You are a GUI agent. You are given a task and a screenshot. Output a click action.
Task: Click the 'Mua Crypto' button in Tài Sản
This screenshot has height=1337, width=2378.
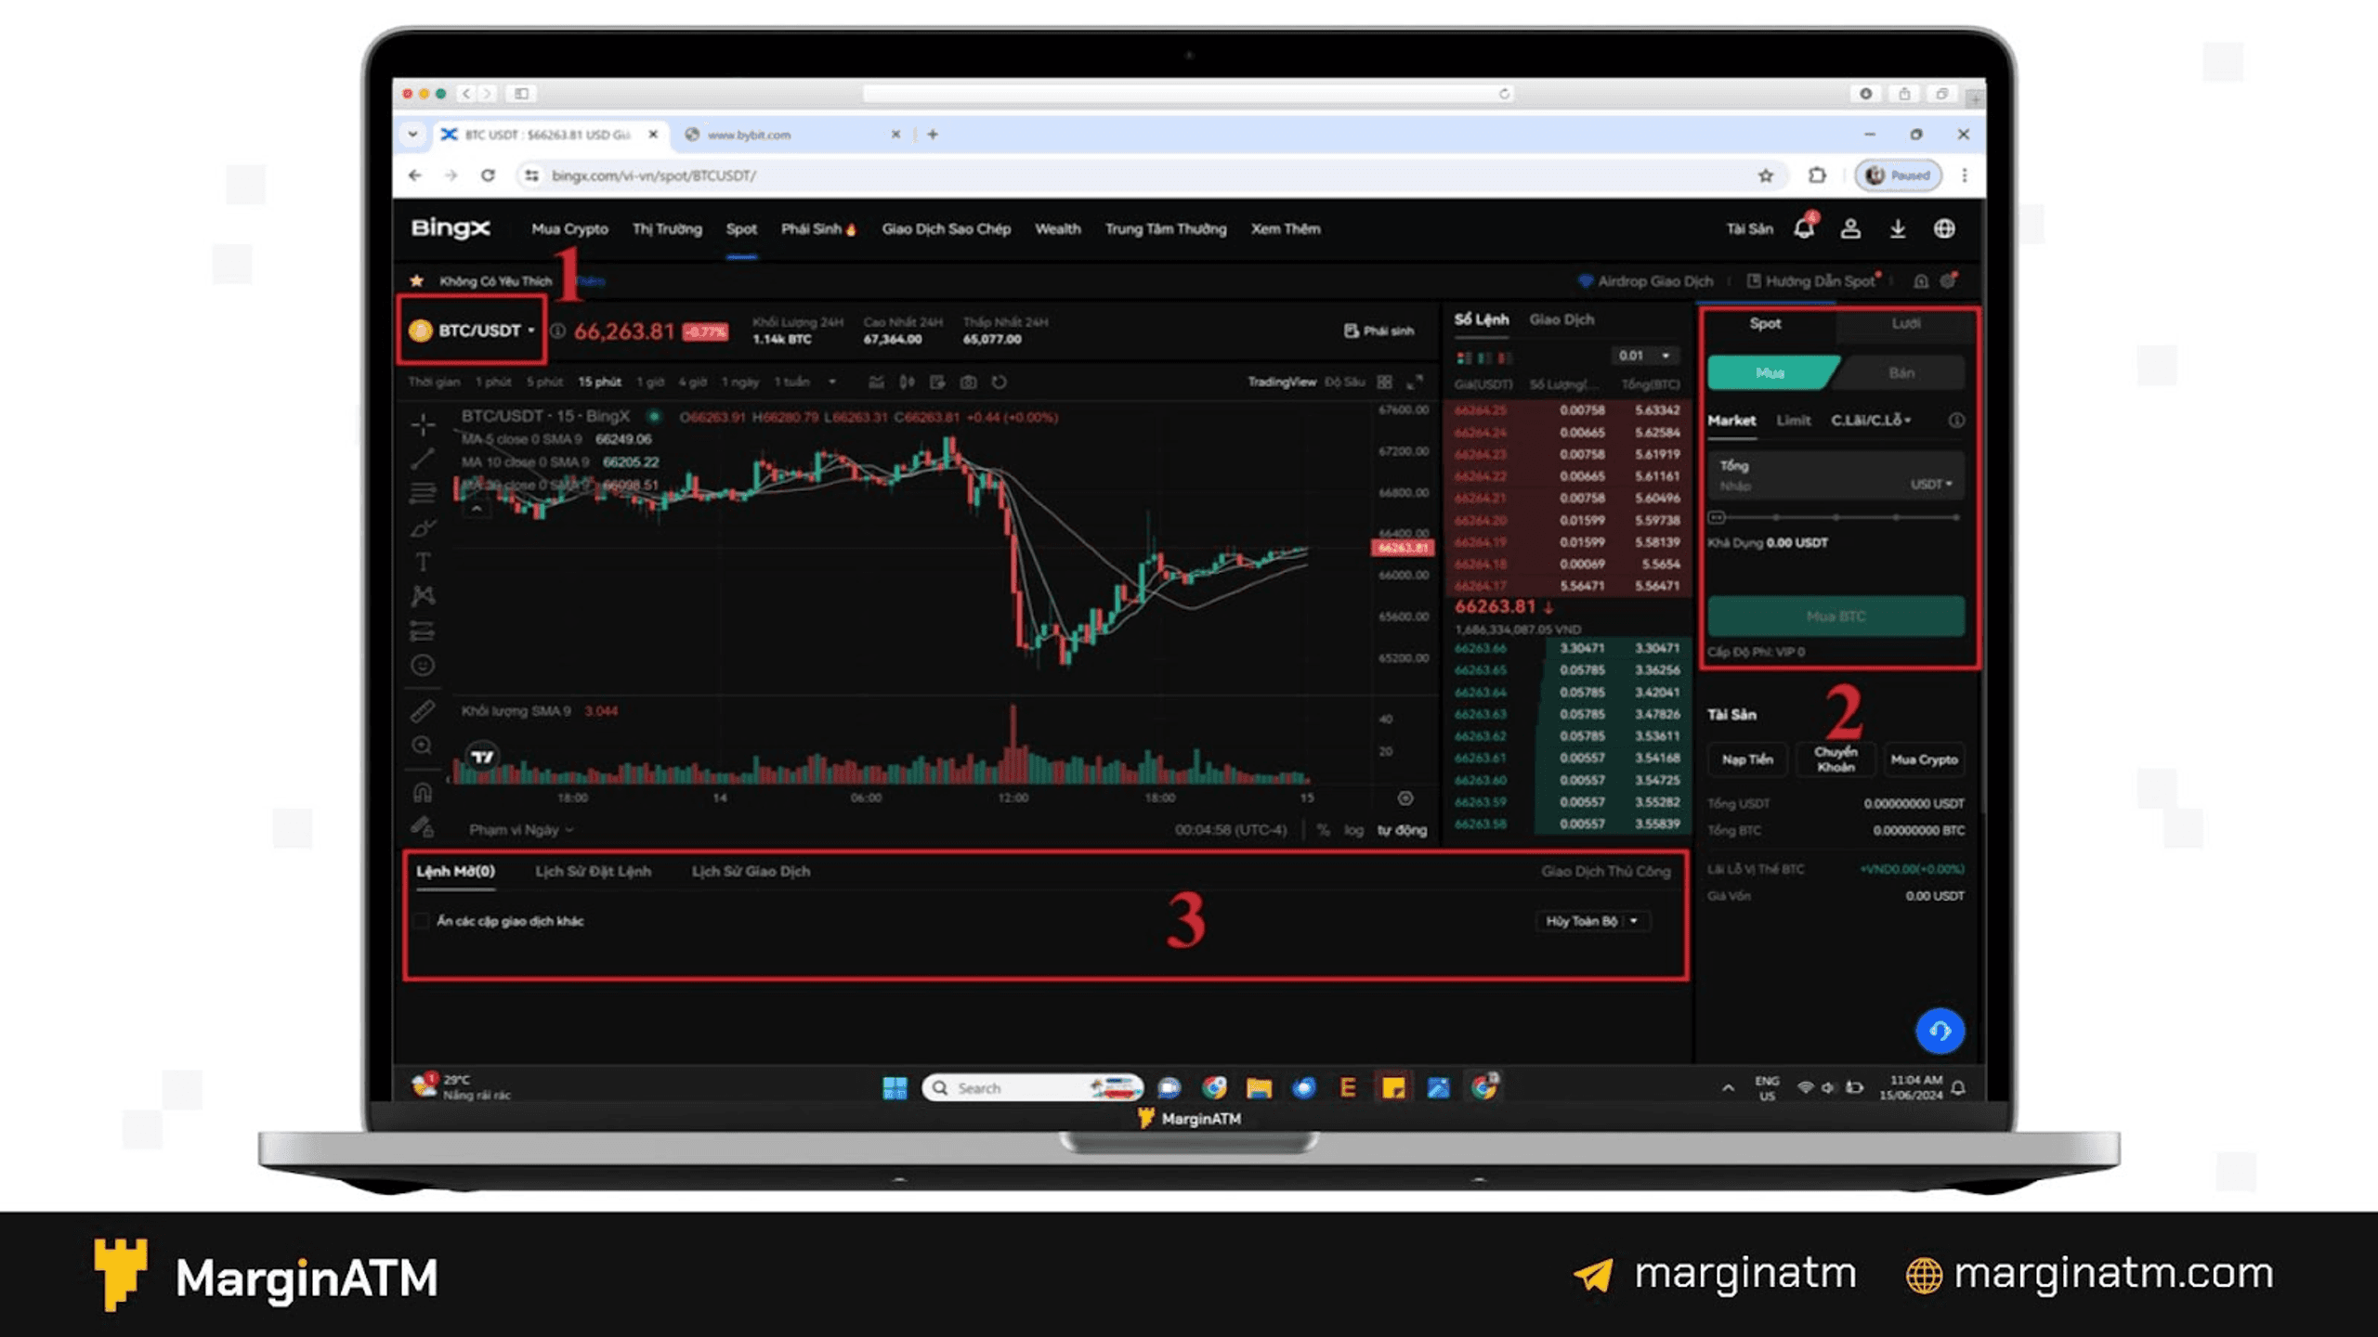pyautogui.click(x=1924, y=759)
